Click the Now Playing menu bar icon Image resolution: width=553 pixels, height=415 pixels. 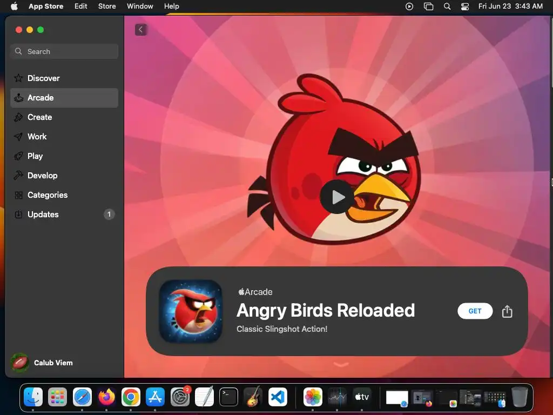pyautogui.click(x=409, y=6)
